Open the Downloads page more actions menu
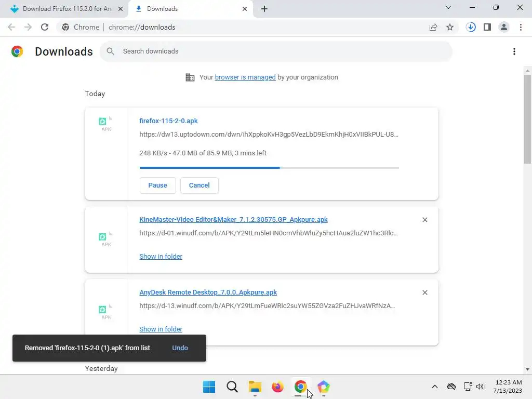 click(x=514, y=51)
